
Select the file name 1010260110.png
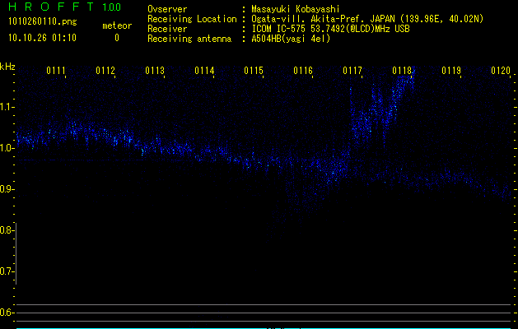[x=43, y=21]
